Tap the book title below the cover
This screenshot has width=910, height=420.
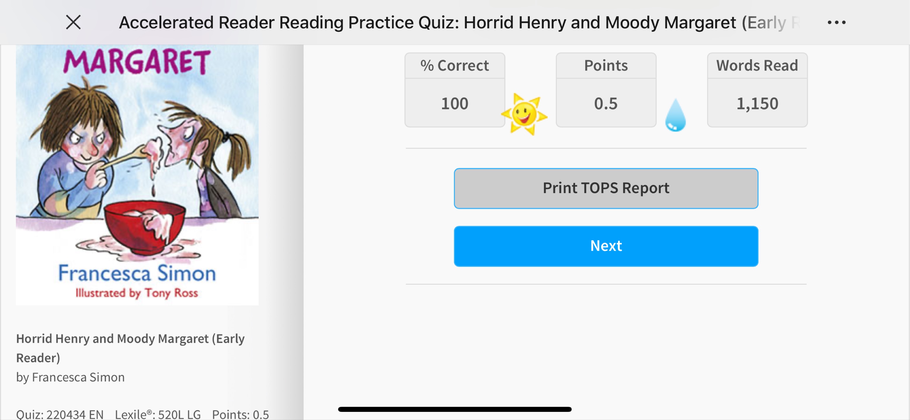(x=130, y=348)
